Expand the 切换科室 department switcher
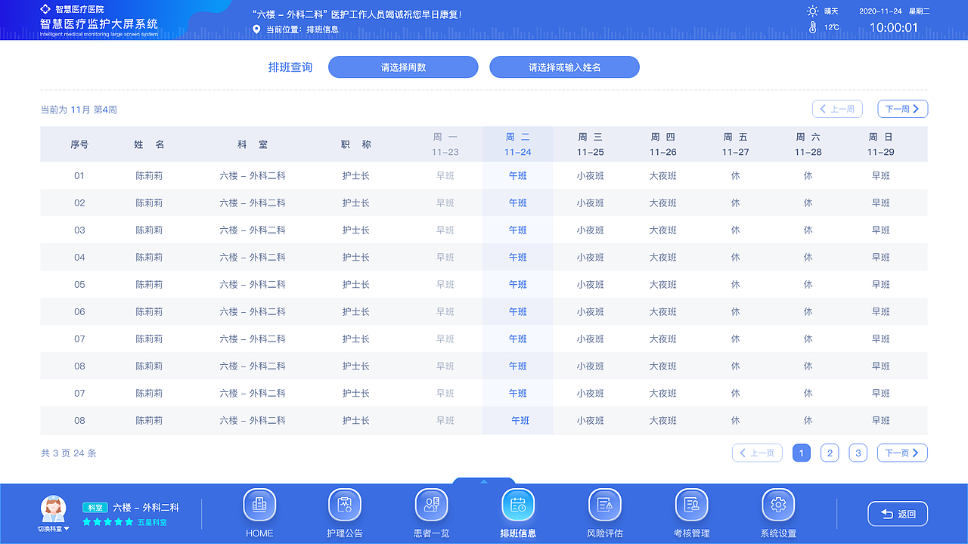The height and width of the screenshot is (544, 968). [54, 529]
